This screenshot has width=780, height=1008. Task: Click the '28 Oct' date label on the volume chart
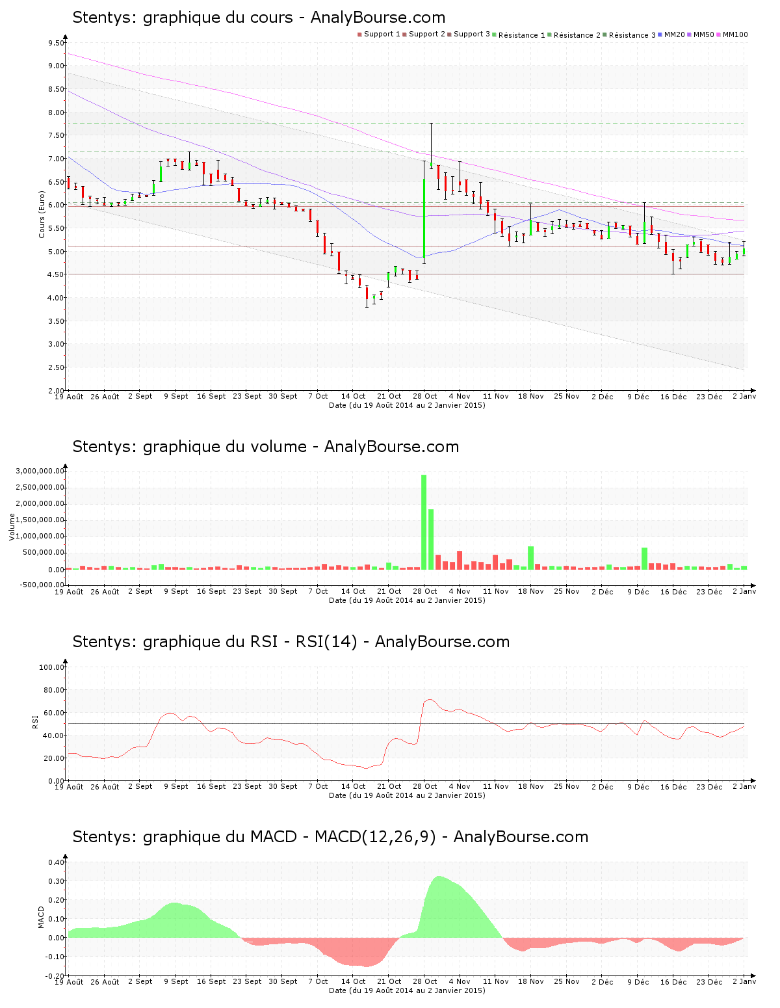424,591
